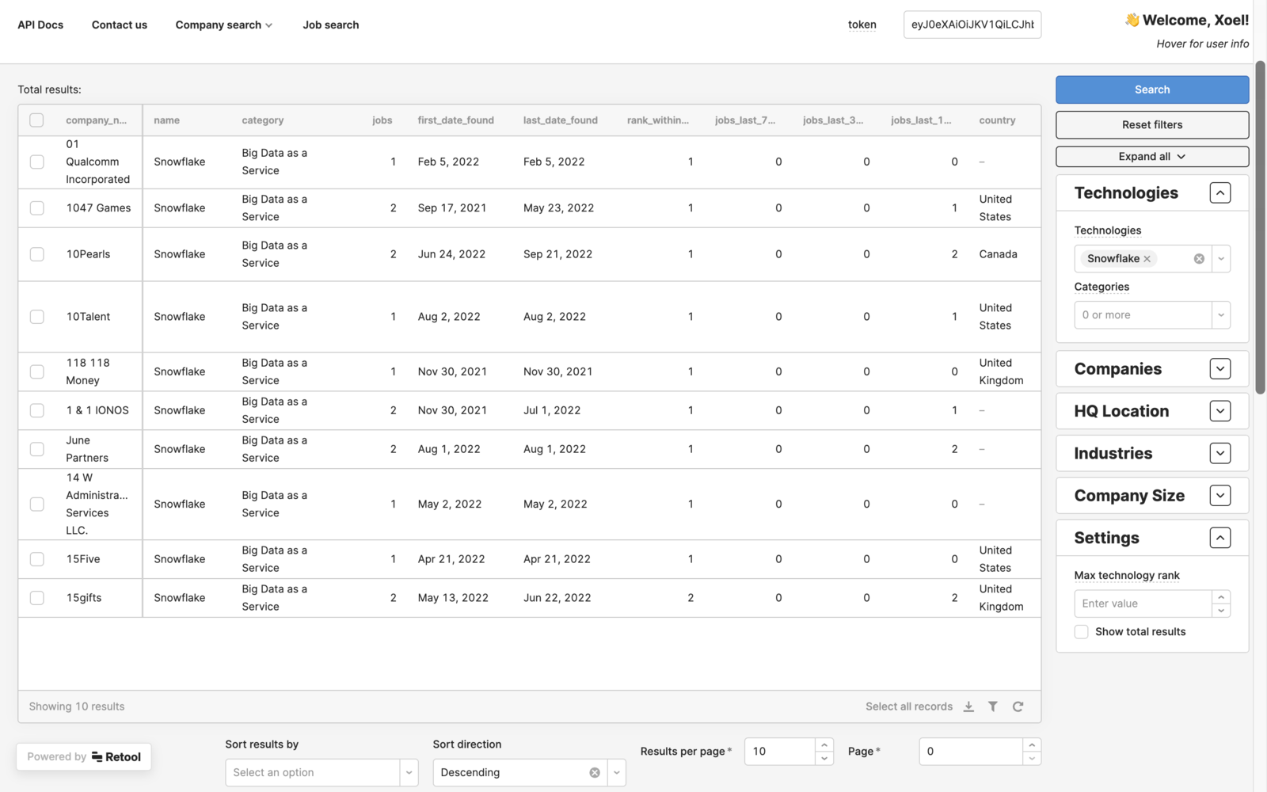1267x792 pixels.
Task: Toggle the select-all rows checkbox
Action: pyautogui.click(x=36, y=120)
